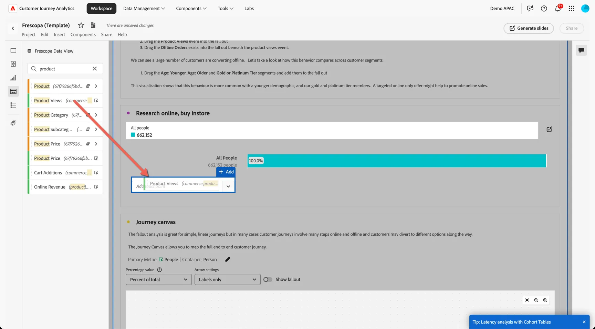Screen dimensions: 595x329
Task: Zoom out on the journey canvas
Action: 536,300
